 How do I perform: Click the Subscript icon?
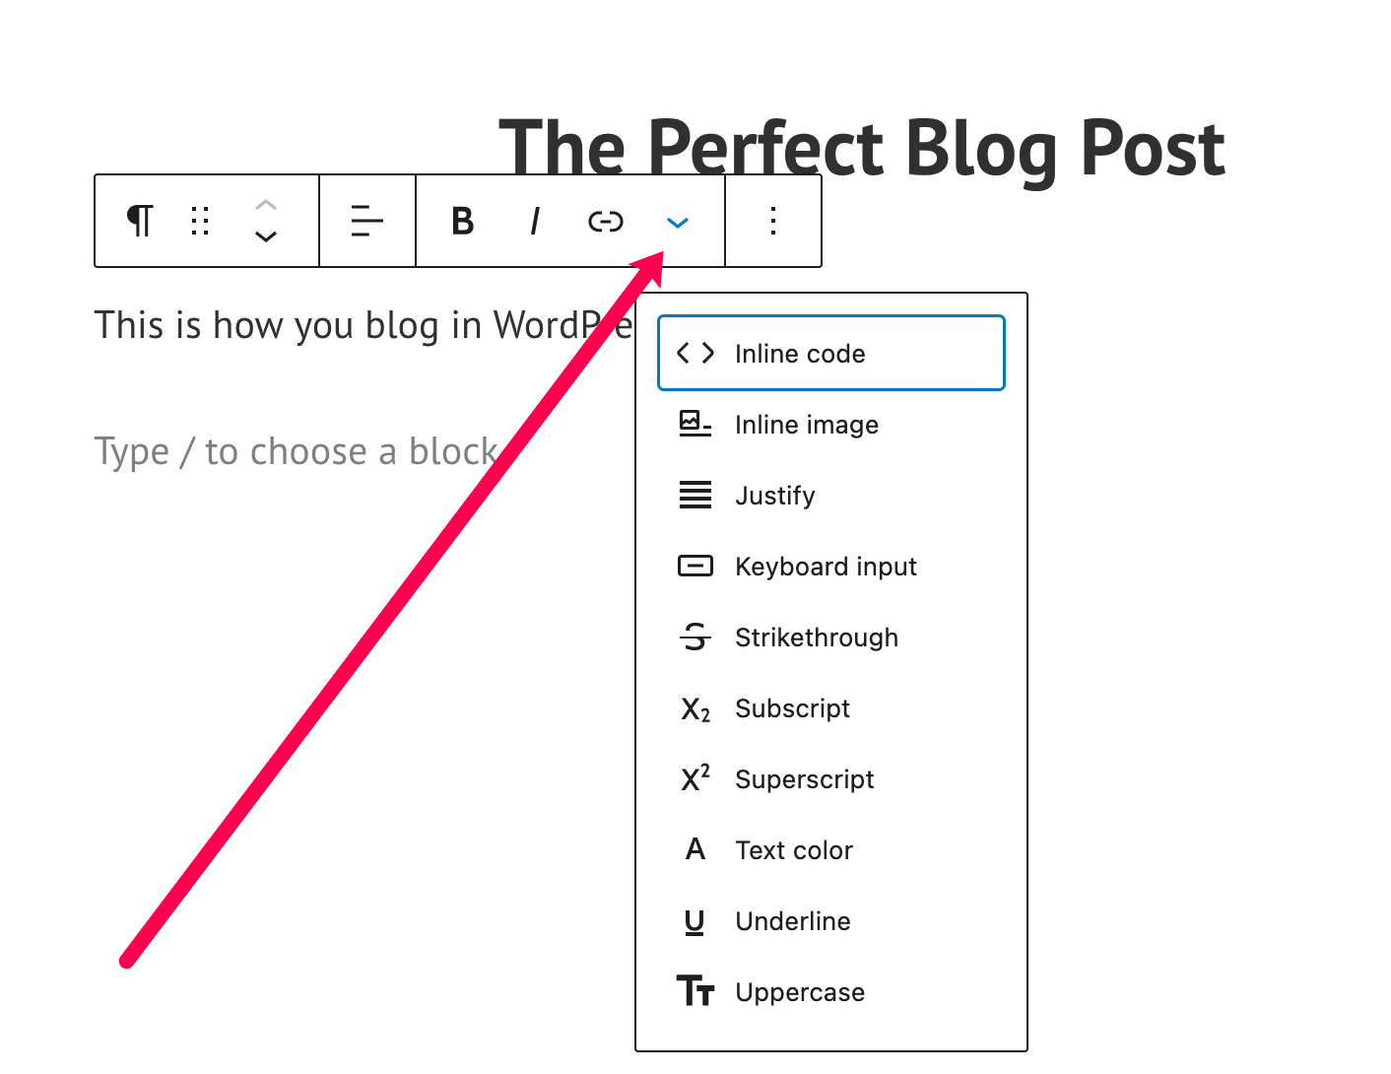tap(695, 709)
